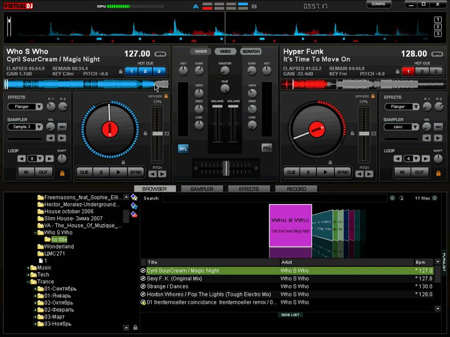Open the SAMPLER tab

202,189
